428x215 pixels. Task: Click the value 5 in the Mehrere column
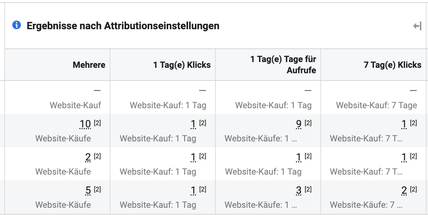(x=88, y=190)
